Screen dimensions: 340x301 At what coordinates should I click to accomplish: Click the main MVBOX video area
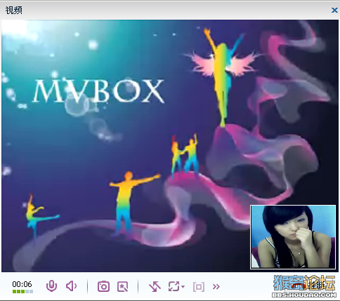pos(170,146)
